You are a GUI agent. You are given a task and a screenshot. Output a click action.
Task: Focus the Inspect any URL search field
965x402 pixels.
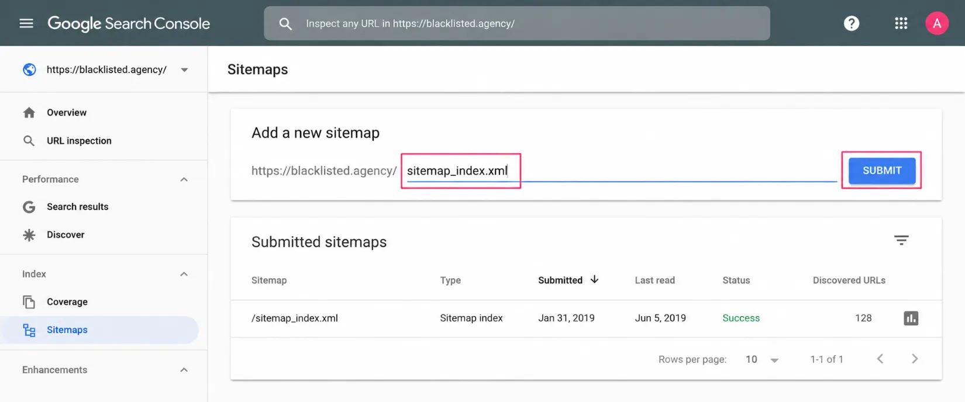click(x=516, y=23)
